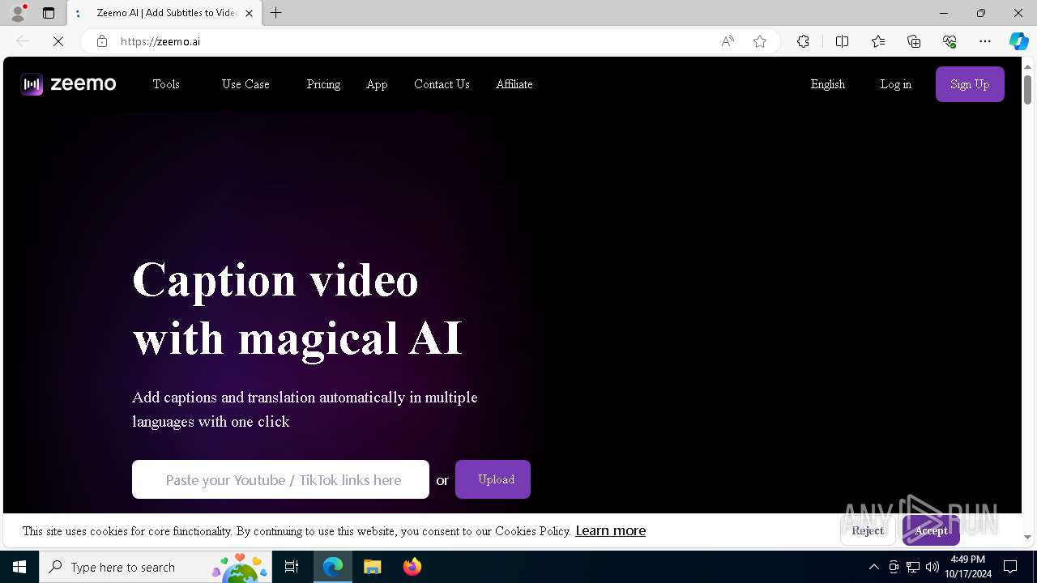Image resolution: width=1037 pixels, height=583 pixels.
Task: Open Browser essentials icon
Action: pos(950,41)
